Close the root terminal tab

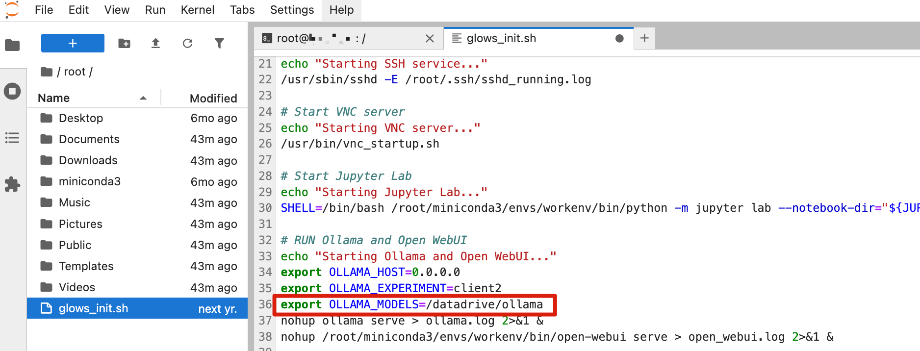(430, 38)
